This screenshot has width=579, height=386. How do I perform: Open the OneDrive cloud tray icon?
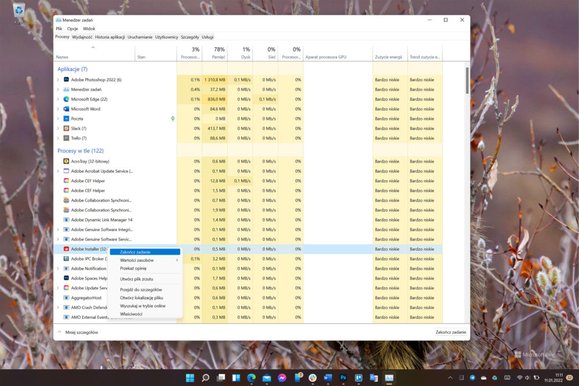483,377
